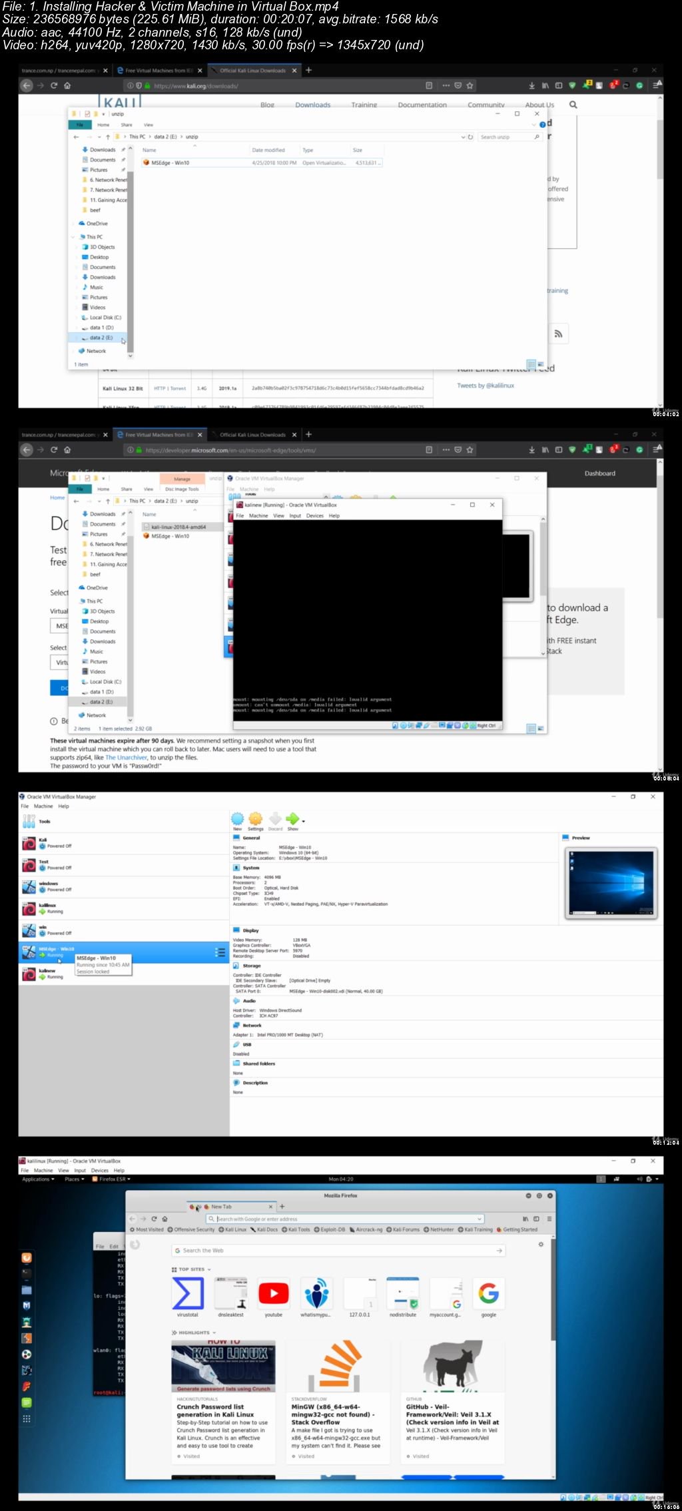Screen dimensions: 682x1511
Task: Open the 'Tweets by @kalilinux' link
Action: pyautogui.click(x=486, y=386)
